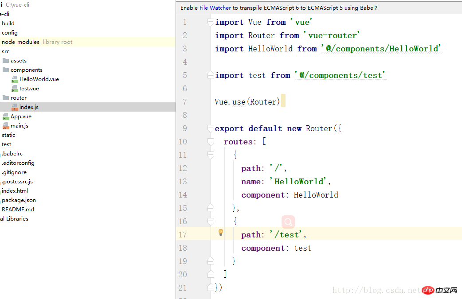The width and height of the screenshot is (462, 299).
Task: Collapse the routes array at line 10
Action: point(211,142)
